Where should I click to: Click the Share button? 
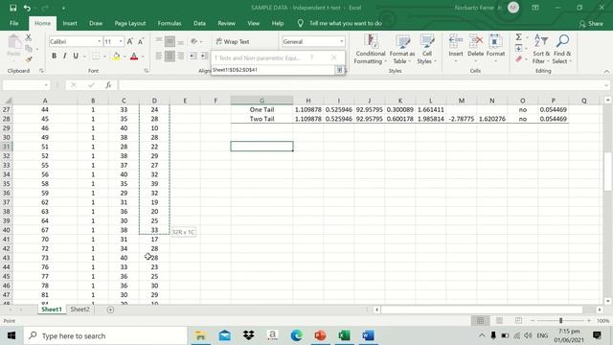coord(591,24)
